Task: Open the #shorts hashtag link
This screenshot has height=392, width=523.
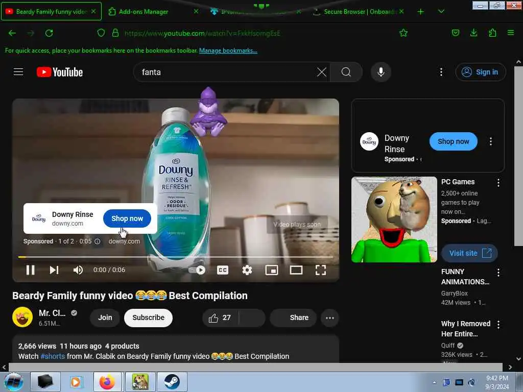Action: point(53,356)
